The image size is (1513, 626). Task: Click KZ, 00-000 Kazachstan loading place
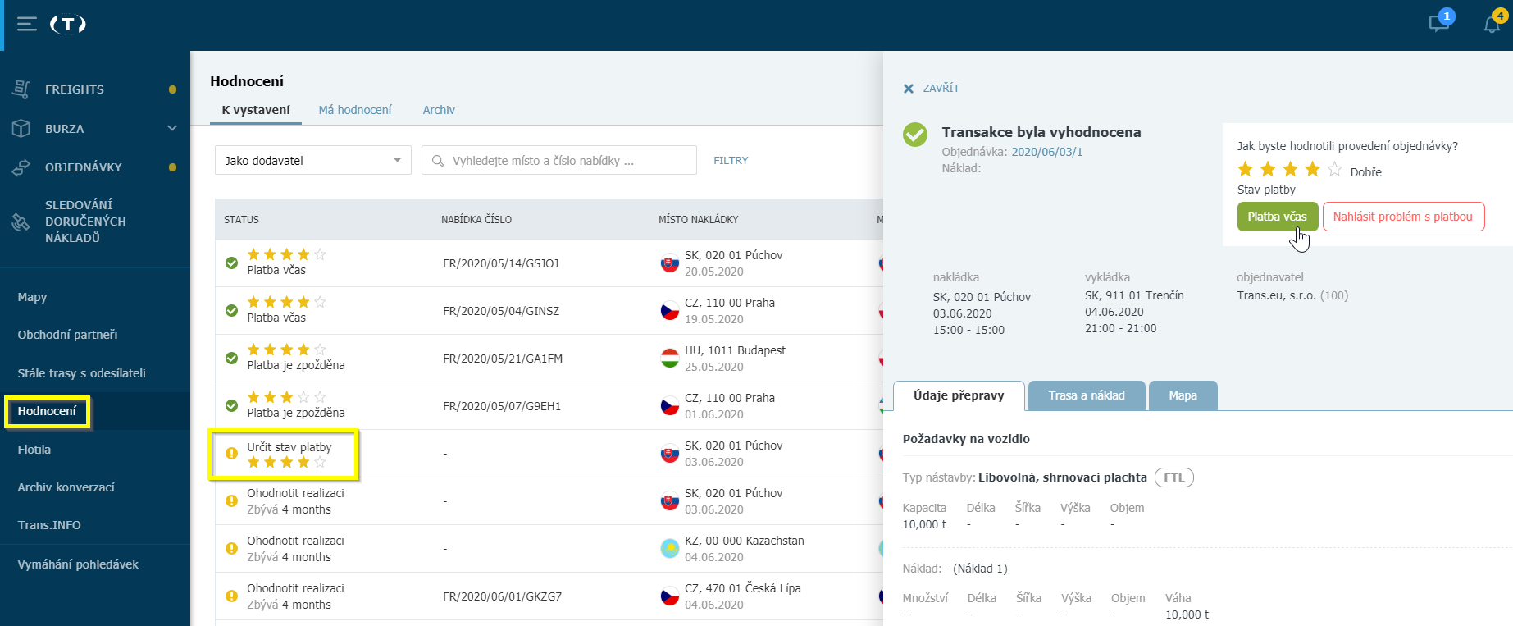click(x=745, y=541)
